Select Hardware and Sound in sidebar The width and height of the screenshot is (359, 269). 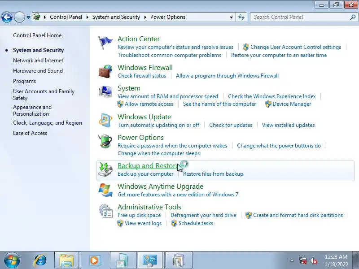38,71
